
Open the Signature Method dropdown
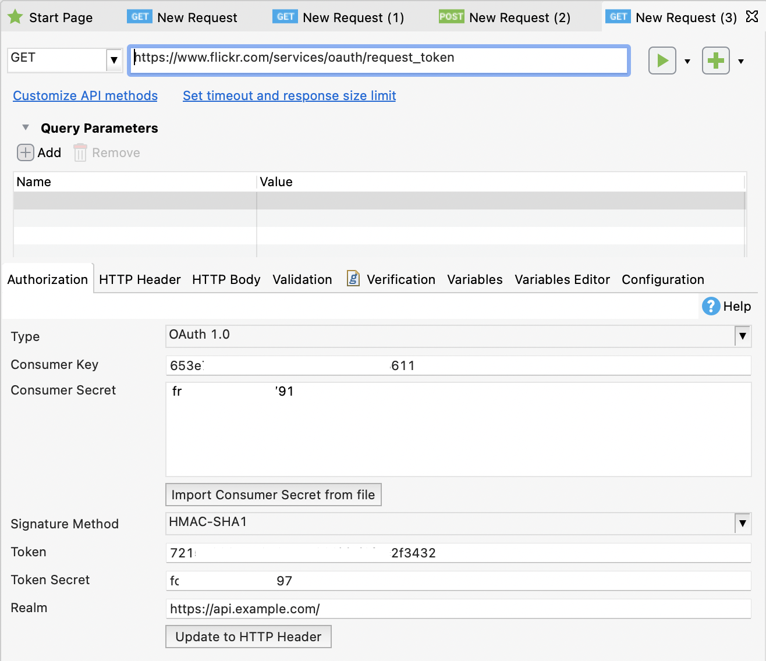[742, 523]
